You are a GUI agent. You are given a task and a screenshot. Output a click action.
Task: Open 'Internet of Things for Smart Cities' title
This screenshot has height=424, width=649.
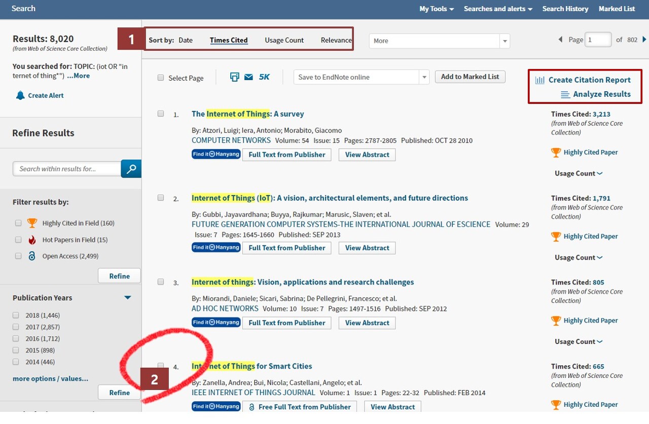pos(252,366)
